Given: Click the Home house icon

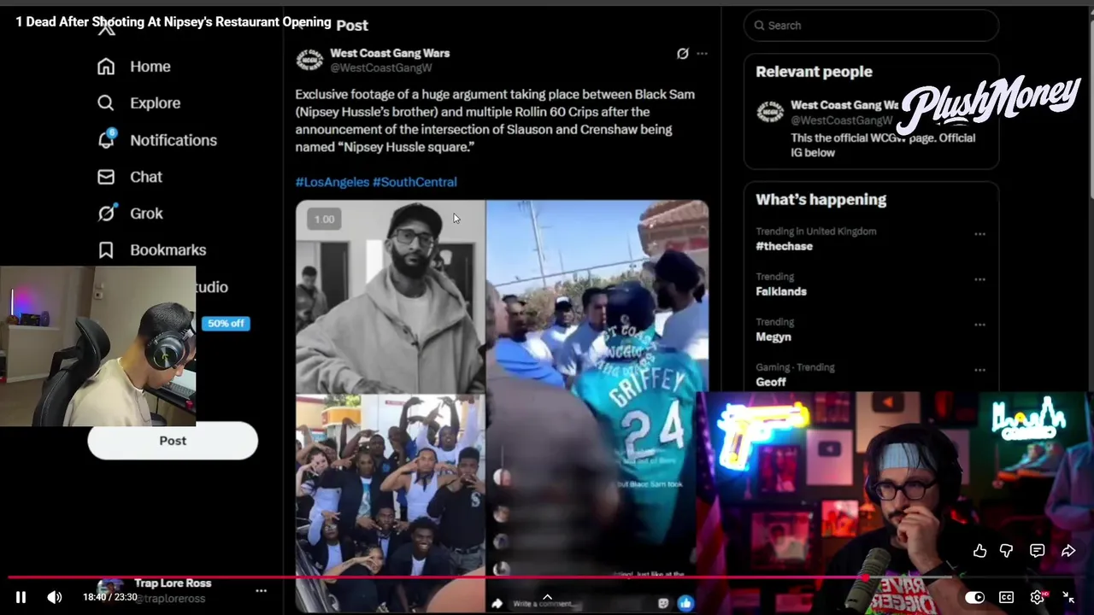Looking at the screenshot, I should (106, 67).
